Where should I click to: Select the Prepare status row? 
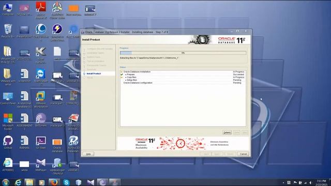click(x=183, y=74)
